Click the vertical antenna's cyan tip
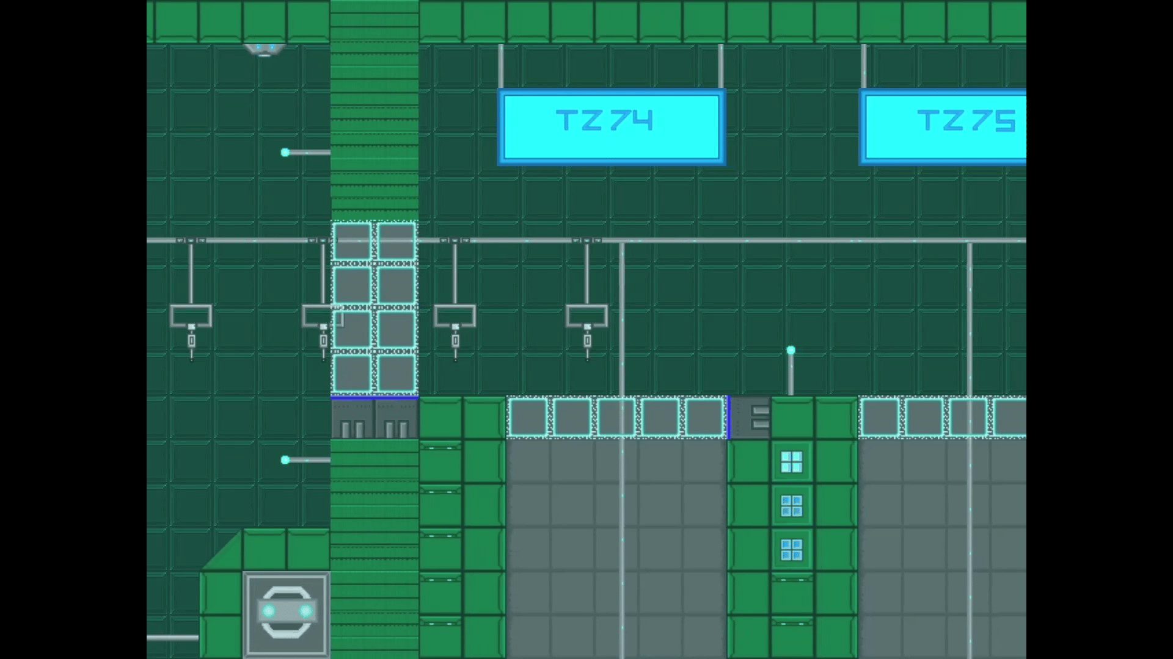This screenshot has height=659, width=1173. coord(791,350)
